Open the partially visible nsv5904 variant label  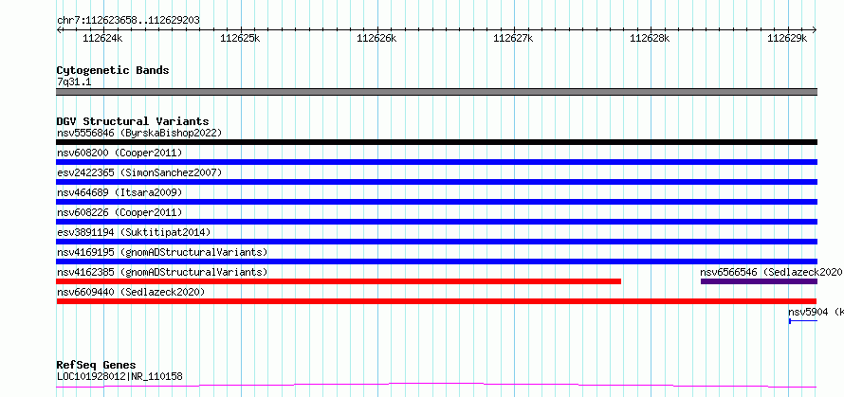click(816, 312)
